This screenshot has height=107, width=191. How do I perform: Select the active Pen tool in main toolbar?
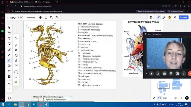9,60
